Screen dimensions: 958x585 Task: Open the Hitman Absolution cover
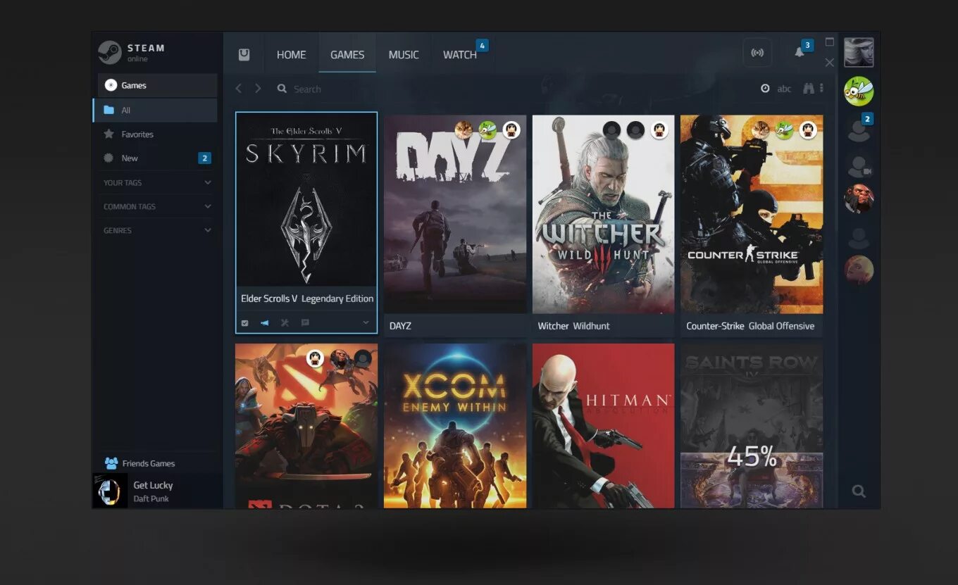tap(604, 425)
